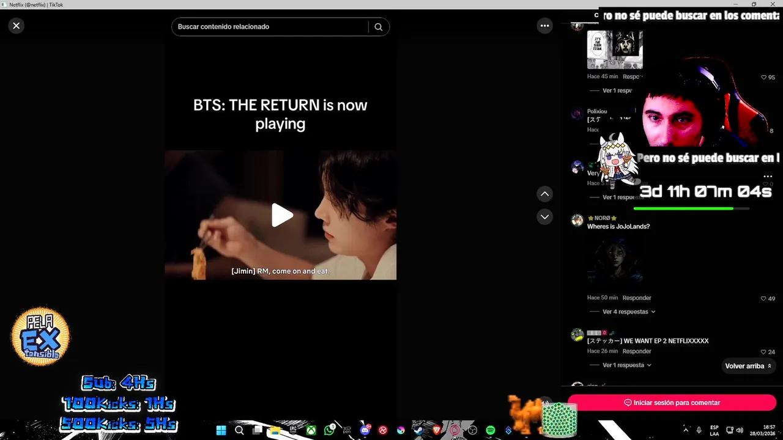Expand 'Ver 1 respuesta' under the manga image comment
This screenshot has height=440, width=783.
click(618, 90)
